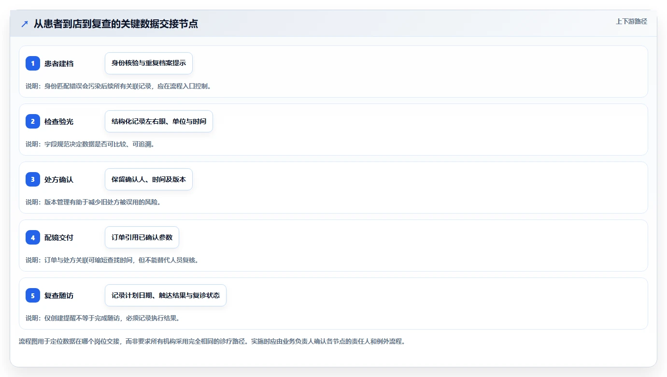Click the 上下游路径 label in header
The image size is (667, 377).
pyautogui.click(x=631, y=21)
